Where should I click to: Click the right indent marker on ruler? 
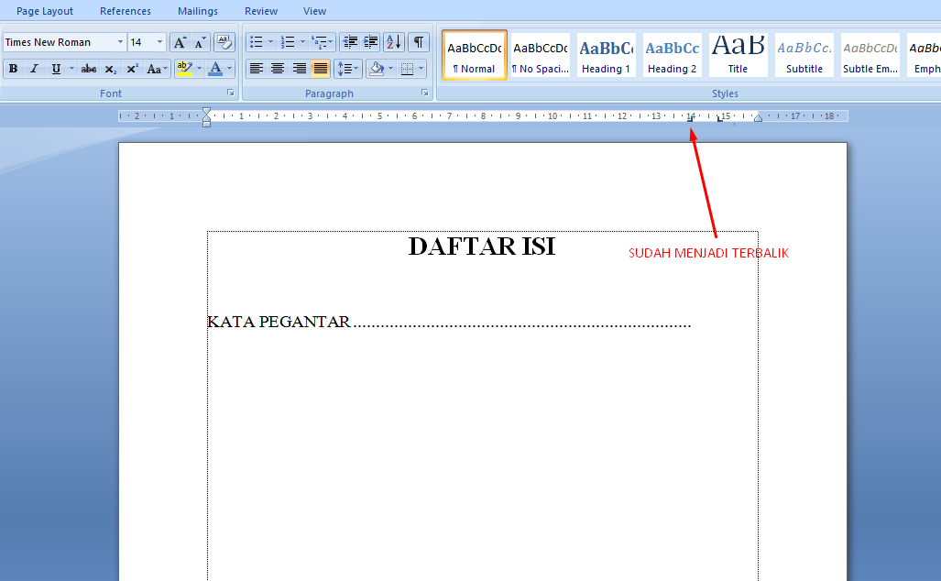(758, 118)
